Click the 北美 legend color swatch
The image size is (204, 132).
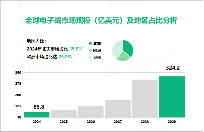(x=91, y=43)
